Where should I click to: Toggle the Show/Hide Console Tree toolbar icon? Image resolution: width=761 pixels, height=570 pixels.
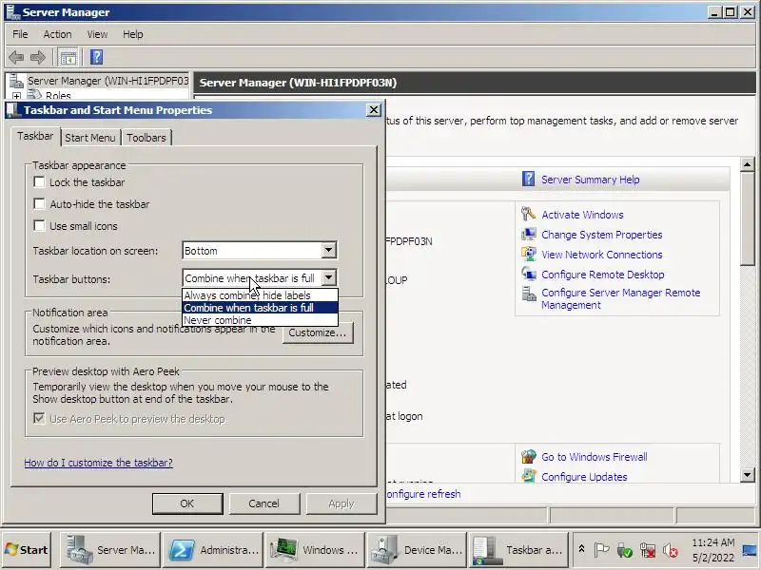(x=68, y=57)
